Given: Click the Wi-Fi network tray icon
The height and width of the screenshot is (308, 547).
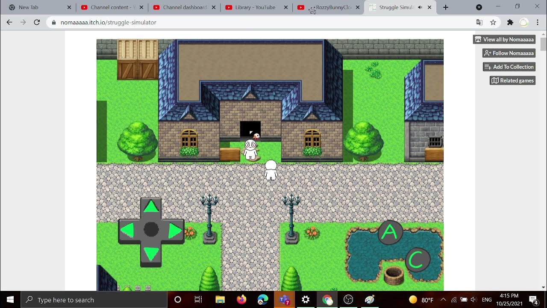Looking at the screenshot, I should pos(454,299).
